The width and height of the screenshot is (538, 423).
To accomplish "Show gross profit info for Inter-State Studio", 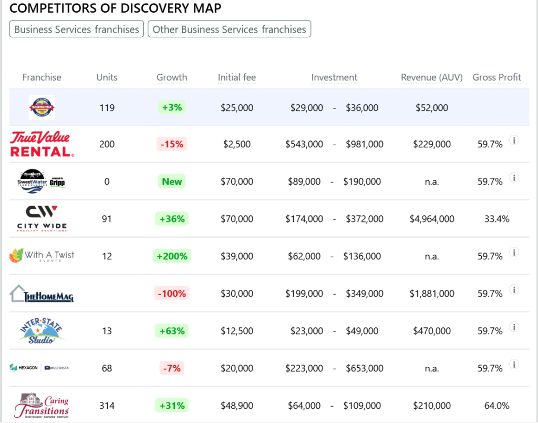I will (514, 327).
